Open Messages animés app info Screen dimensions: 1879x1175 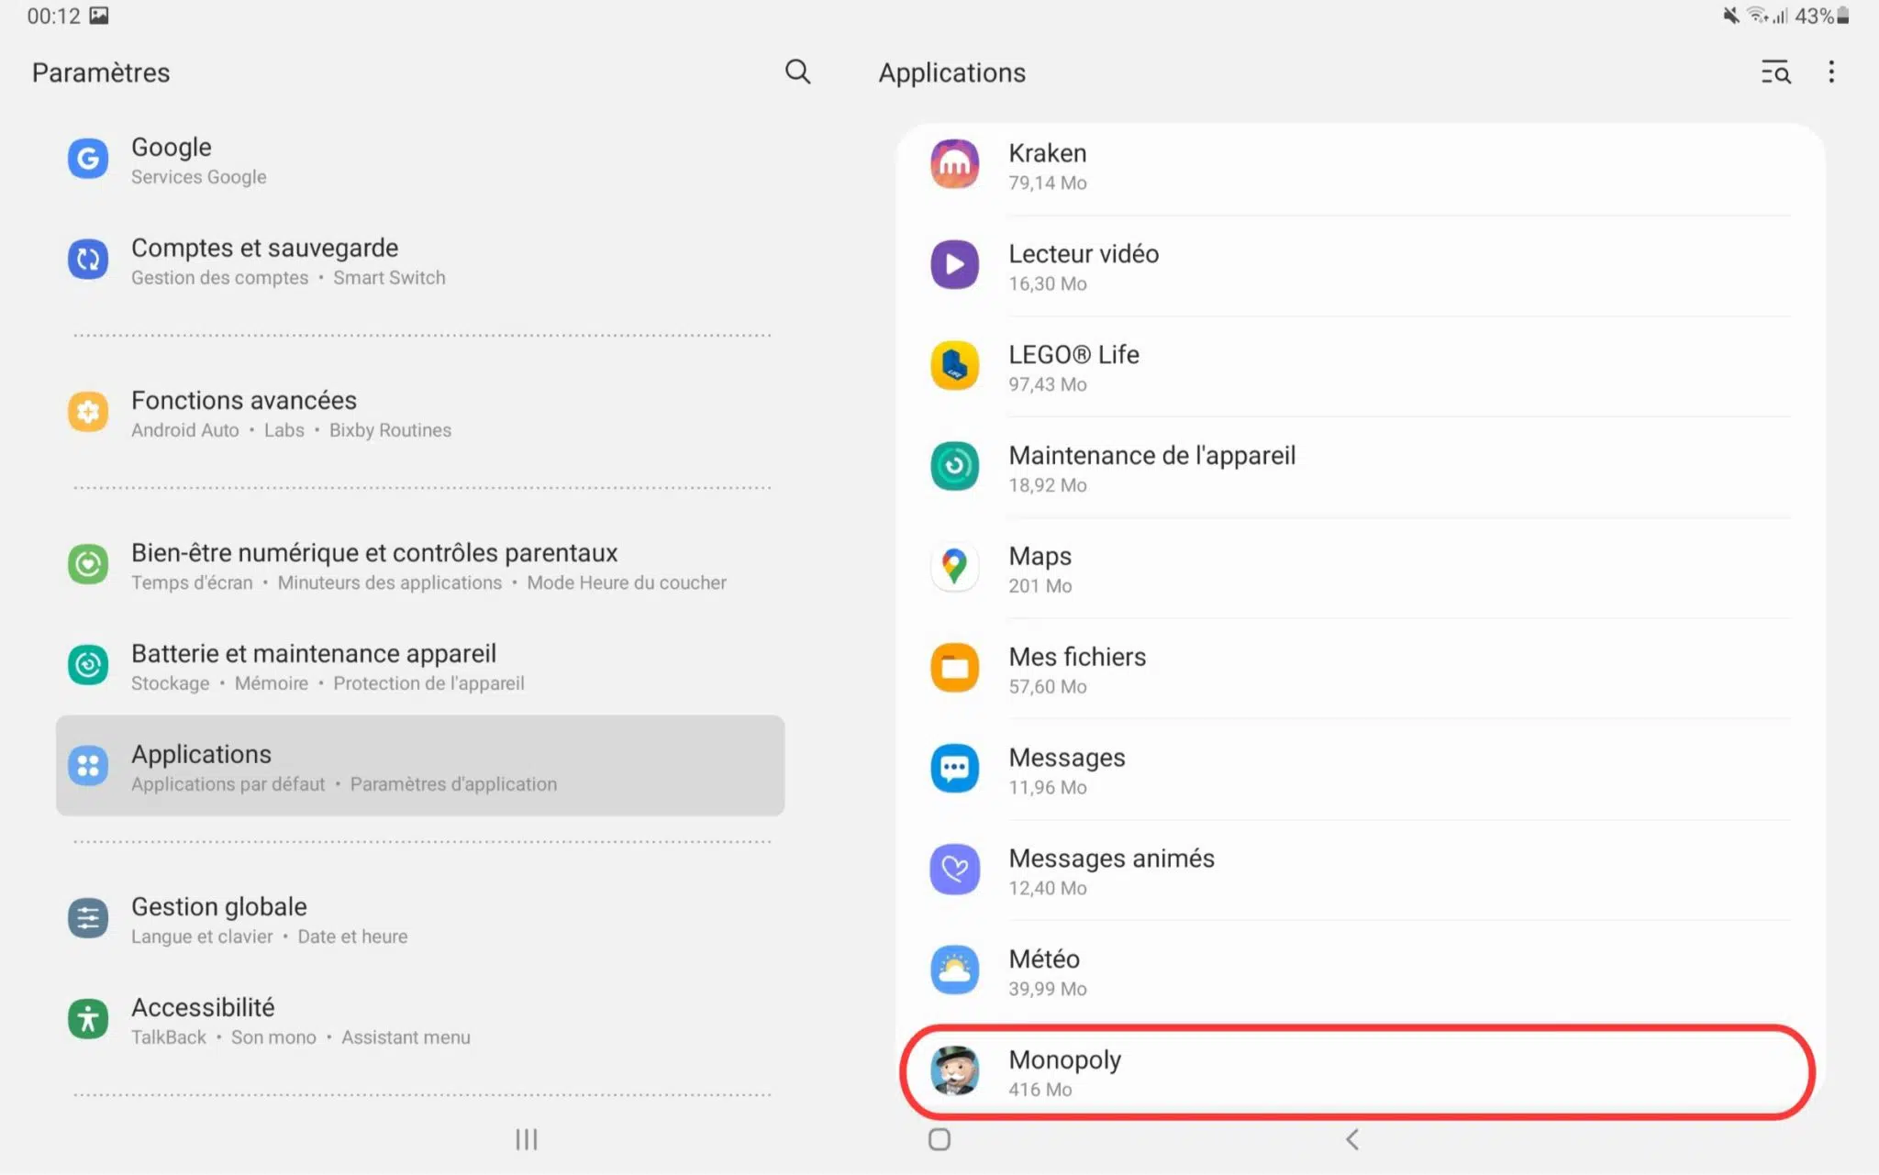[1361, 870]
